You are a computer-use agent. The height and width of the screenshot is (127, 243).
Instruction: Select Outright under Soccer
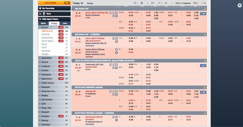pos(45,54)
